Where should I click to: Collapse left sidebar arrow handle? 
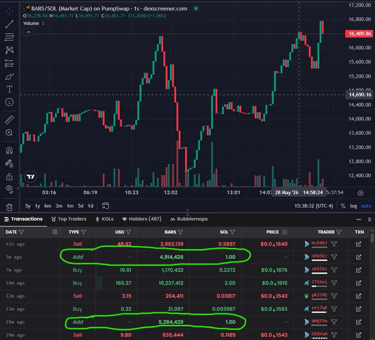tap(18, 188)
